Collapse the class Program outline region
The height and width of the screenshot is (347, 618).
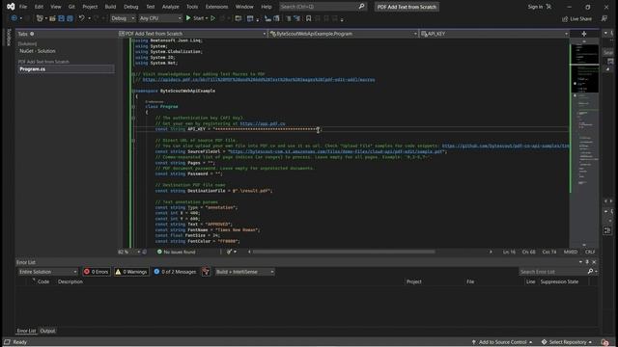133,107
